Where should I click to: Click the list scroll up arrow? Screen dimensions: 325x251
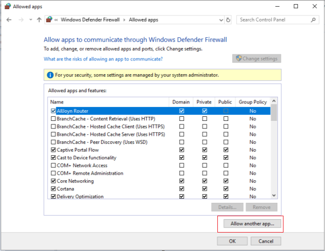click(274, 101)
